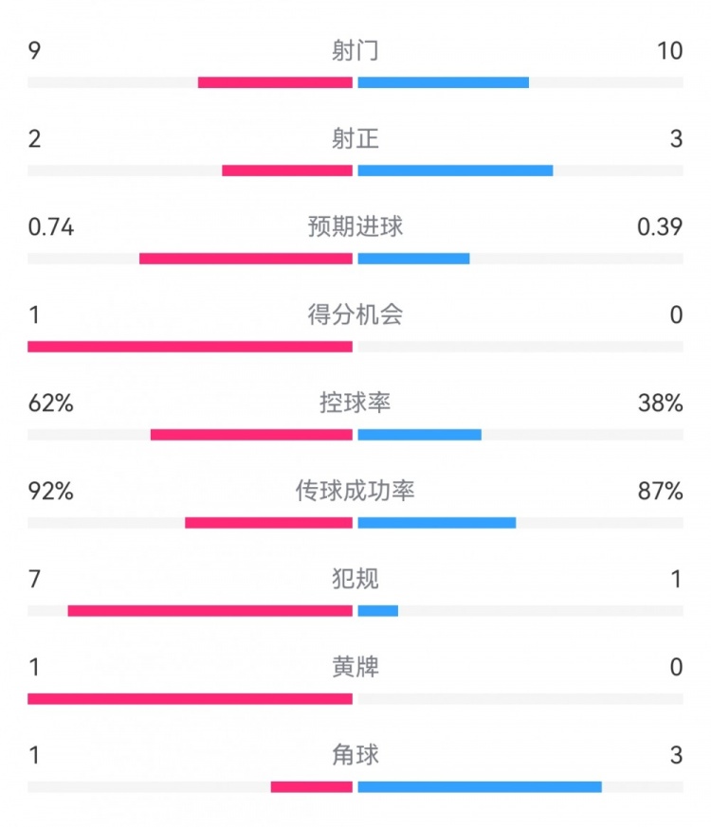This screenshot has width=711, height=827.
Task: Click the 62% possession value
Action: coord(51,403)
